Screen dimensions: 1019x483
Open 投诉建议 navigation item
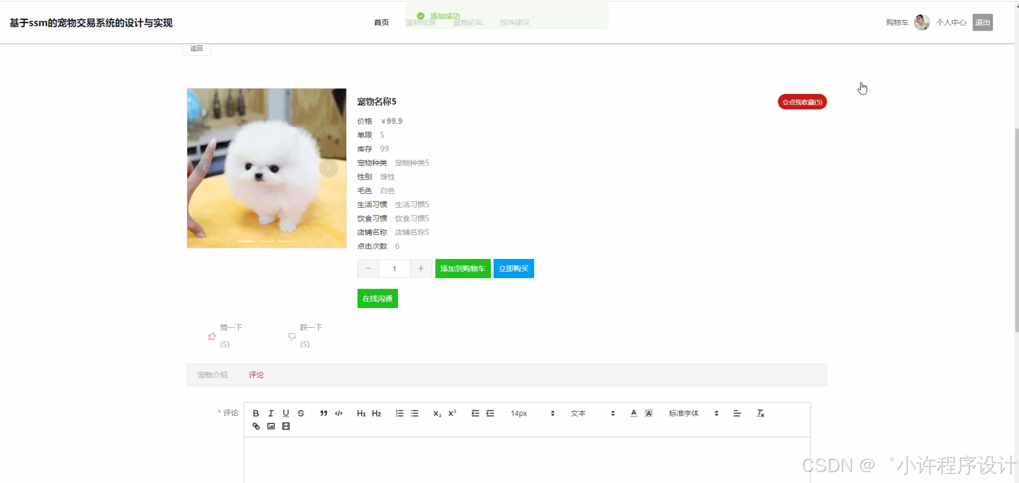coord(515,22)
